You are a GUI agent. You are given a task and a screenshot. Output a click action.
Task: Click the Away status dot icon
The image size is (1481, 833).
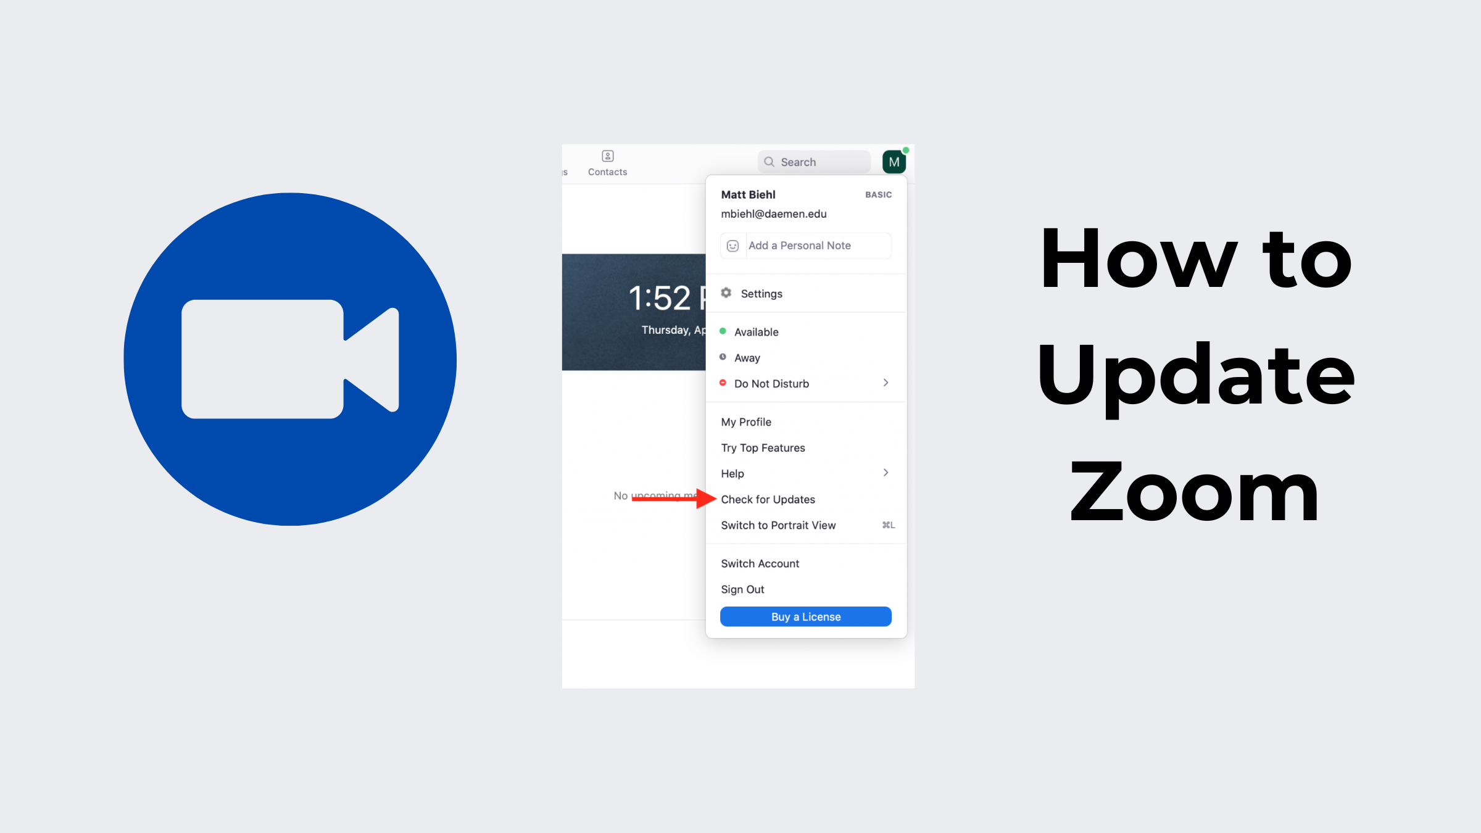723,357
